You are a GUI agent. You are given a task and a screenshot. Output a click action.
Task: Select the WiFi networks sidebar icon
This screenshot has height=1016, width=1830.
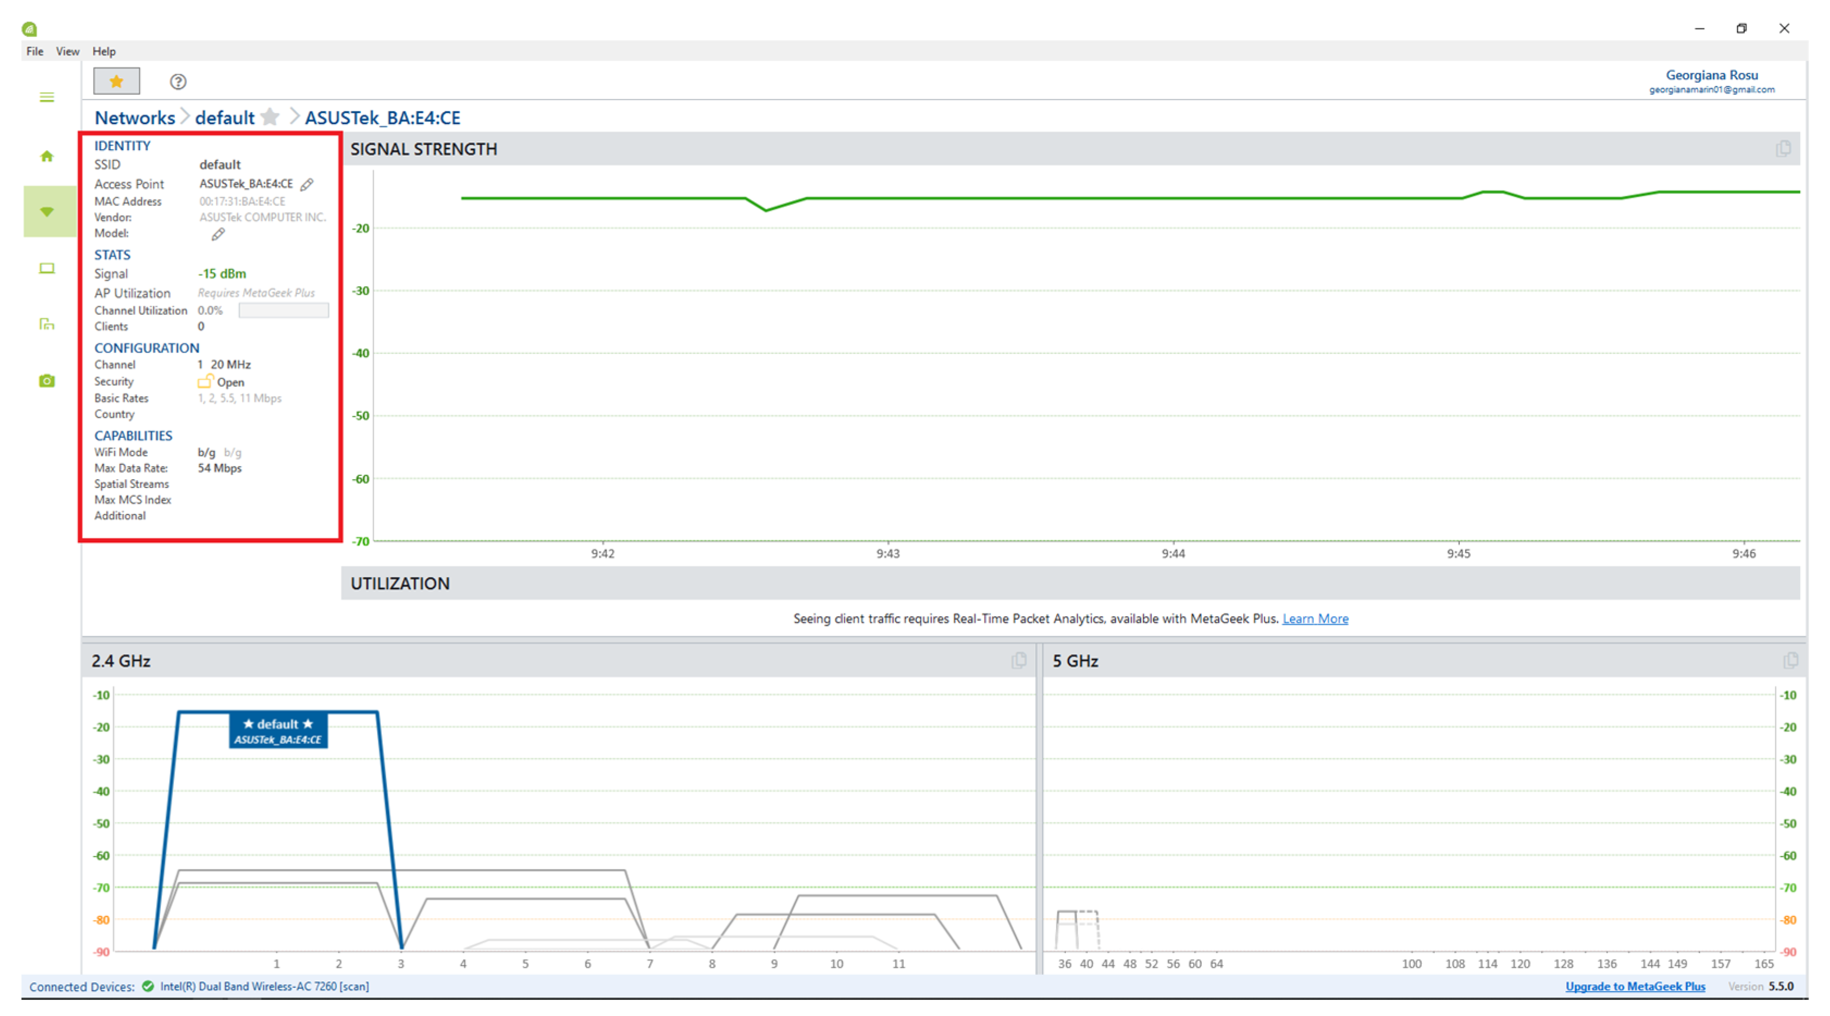pos(47,212)
